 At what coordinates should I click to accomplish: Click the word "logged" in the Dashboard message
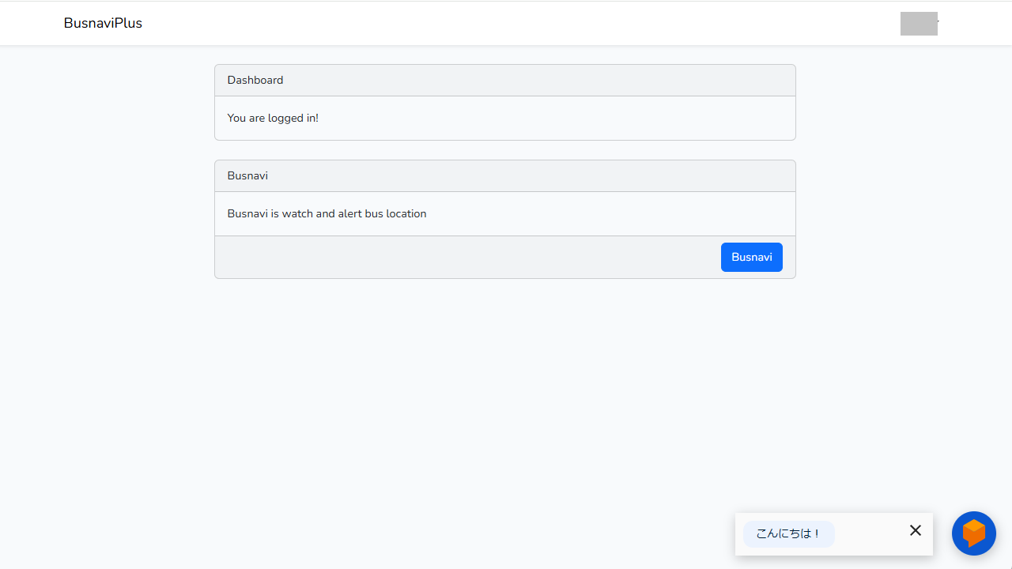(x=285, y=118)
